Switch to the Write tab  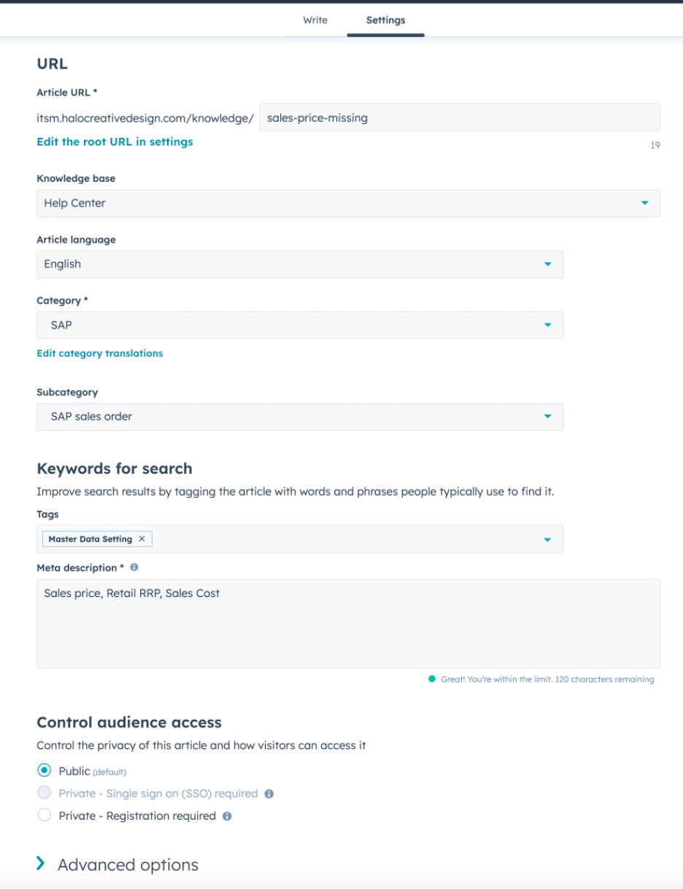(x=315, y=20)
